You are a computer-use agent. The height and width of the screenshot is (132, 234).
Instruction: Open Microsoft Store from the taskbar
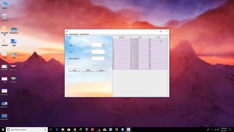pyautogui.click(x=69, y=129)
